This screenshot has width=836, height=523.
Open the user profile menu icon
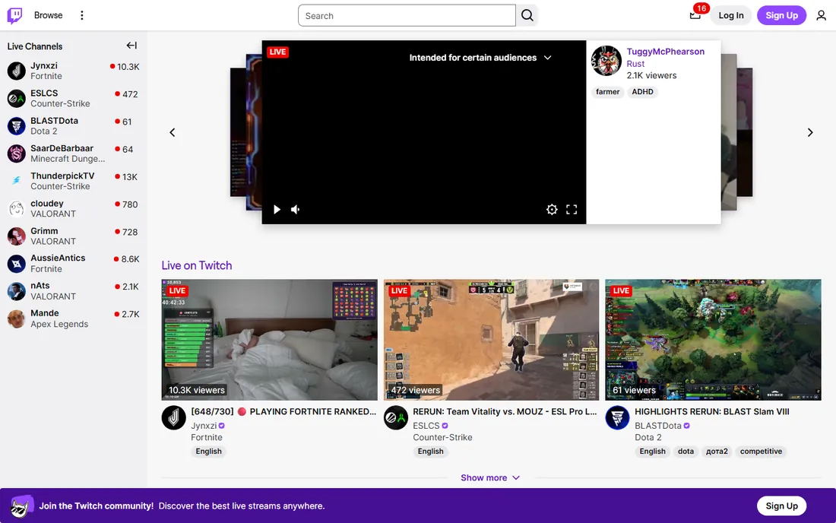click(821, 15)
